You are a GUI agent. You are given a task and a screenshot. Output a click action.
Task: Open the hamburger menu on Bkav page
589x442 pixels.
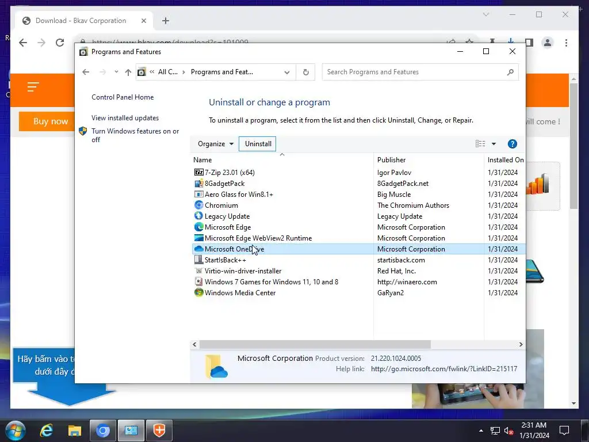click(x=33, y=87)
